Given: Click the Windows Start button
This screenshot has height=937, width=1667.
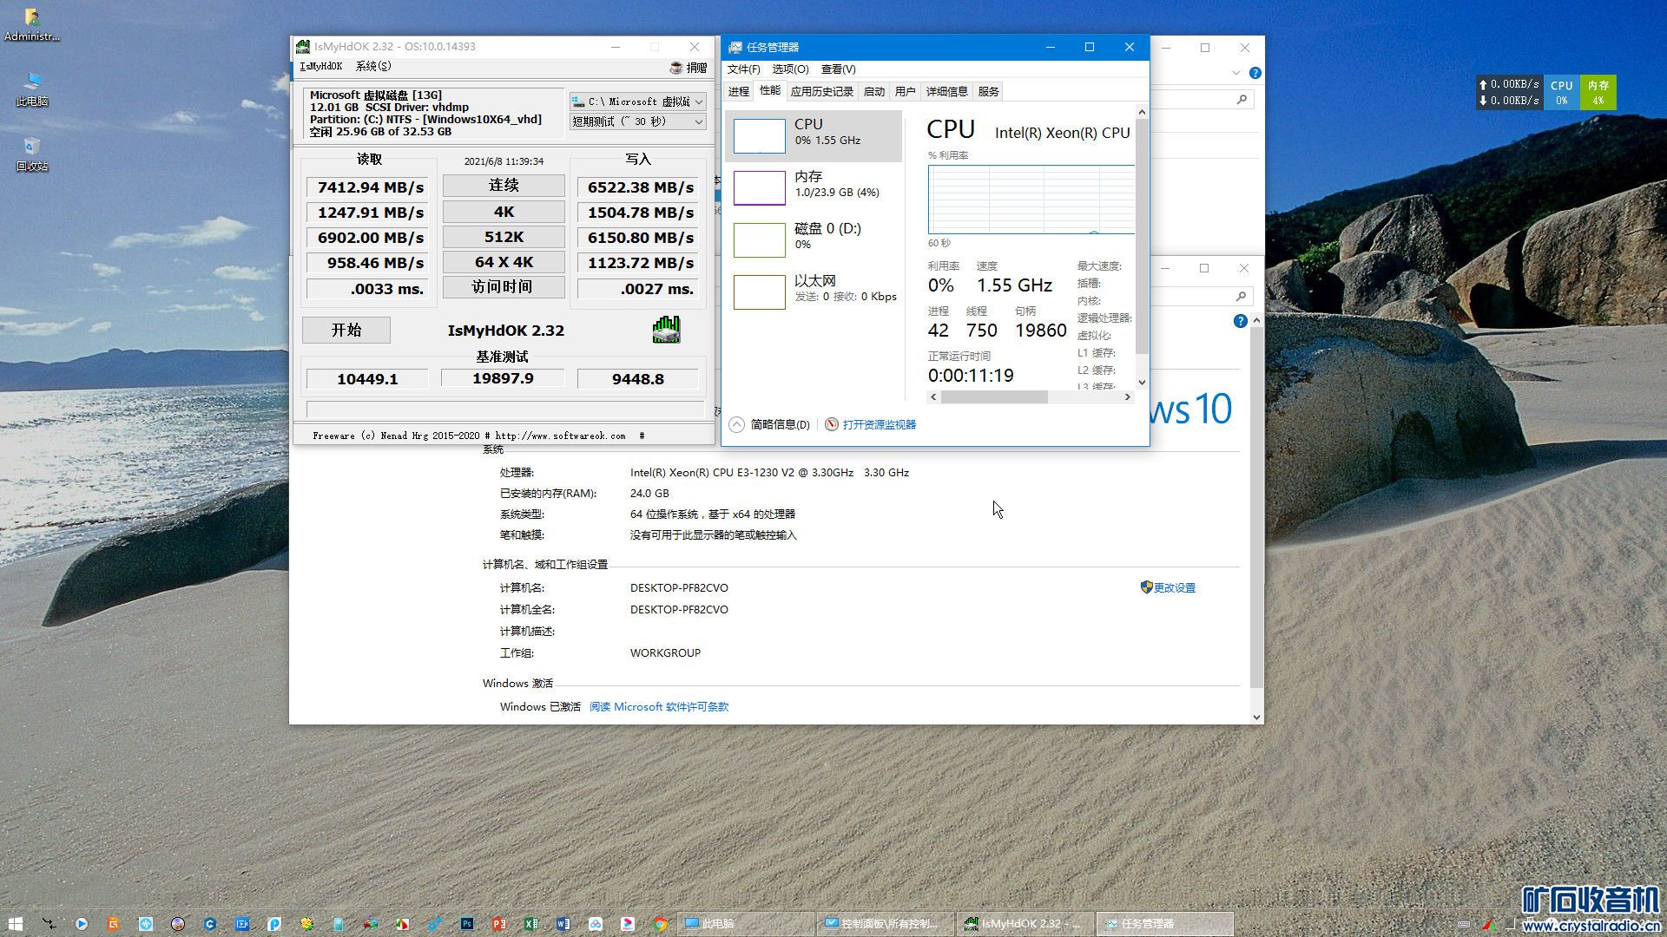Looking at the screenshot, I should tap(16, 924).
